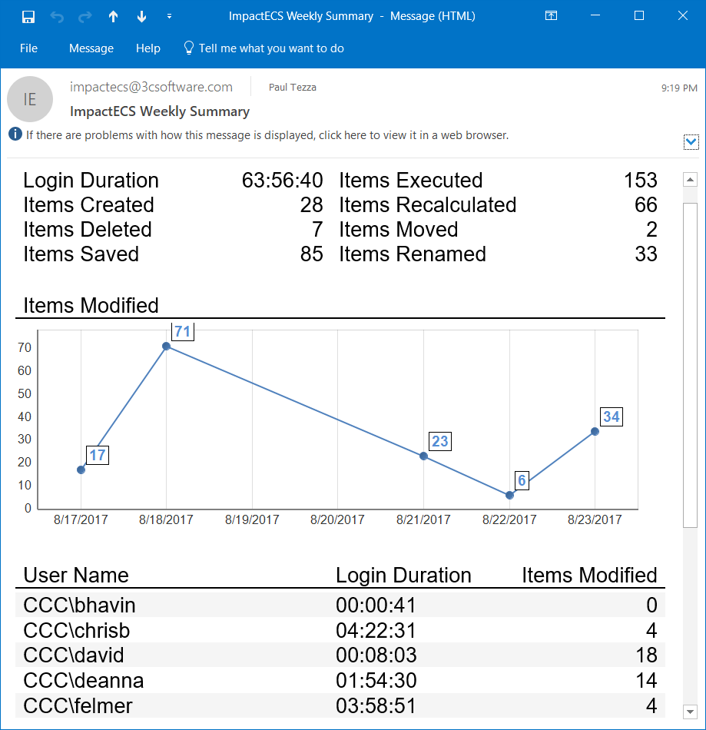
Task: Click Tell me what you want to do
Action: click(271, 48)
